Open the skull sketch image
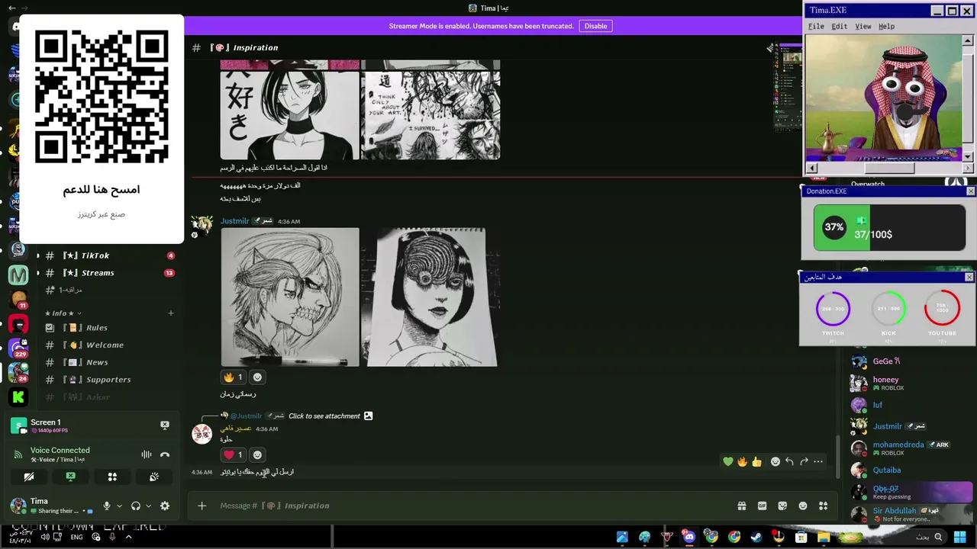Image resolution: width=977 pixels, height=549 pixels. coord(290,297)
